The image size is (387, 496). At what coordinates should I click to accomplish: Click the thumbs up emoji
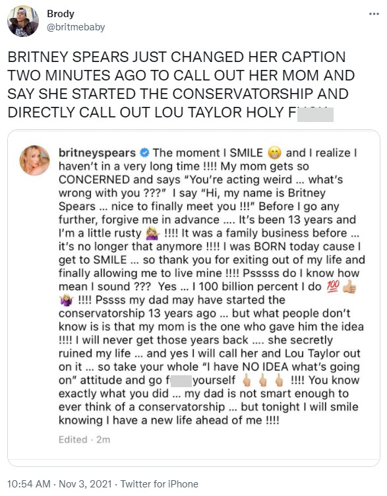click(349, 287)
